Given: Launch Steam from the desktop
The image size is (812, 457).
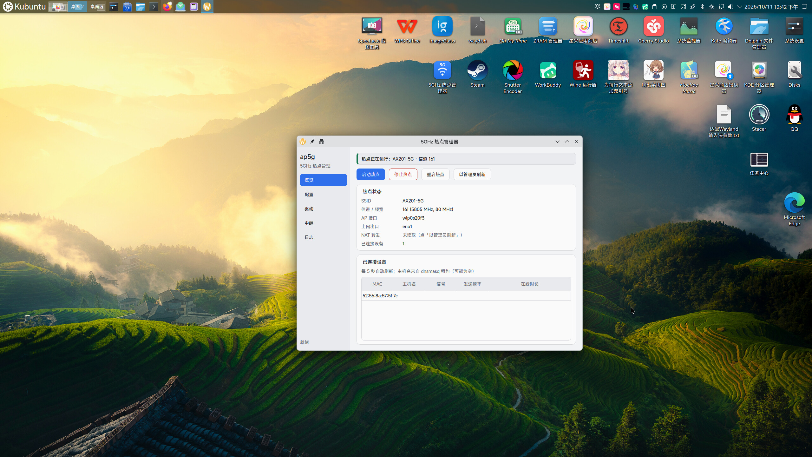Looking at the screenshot, I should coord(477,74).
